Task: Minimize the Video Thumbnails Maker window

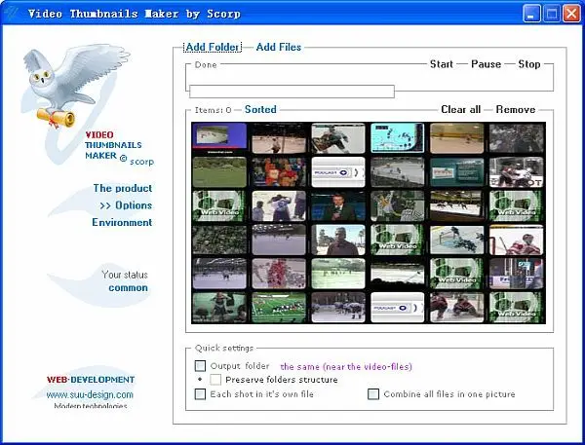Action: point(531,14)
